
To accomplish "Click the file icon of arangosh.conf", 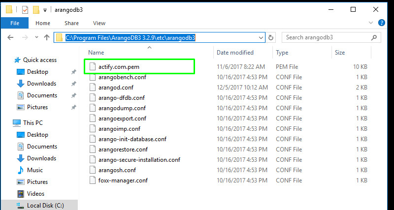I will coord(93,170).
